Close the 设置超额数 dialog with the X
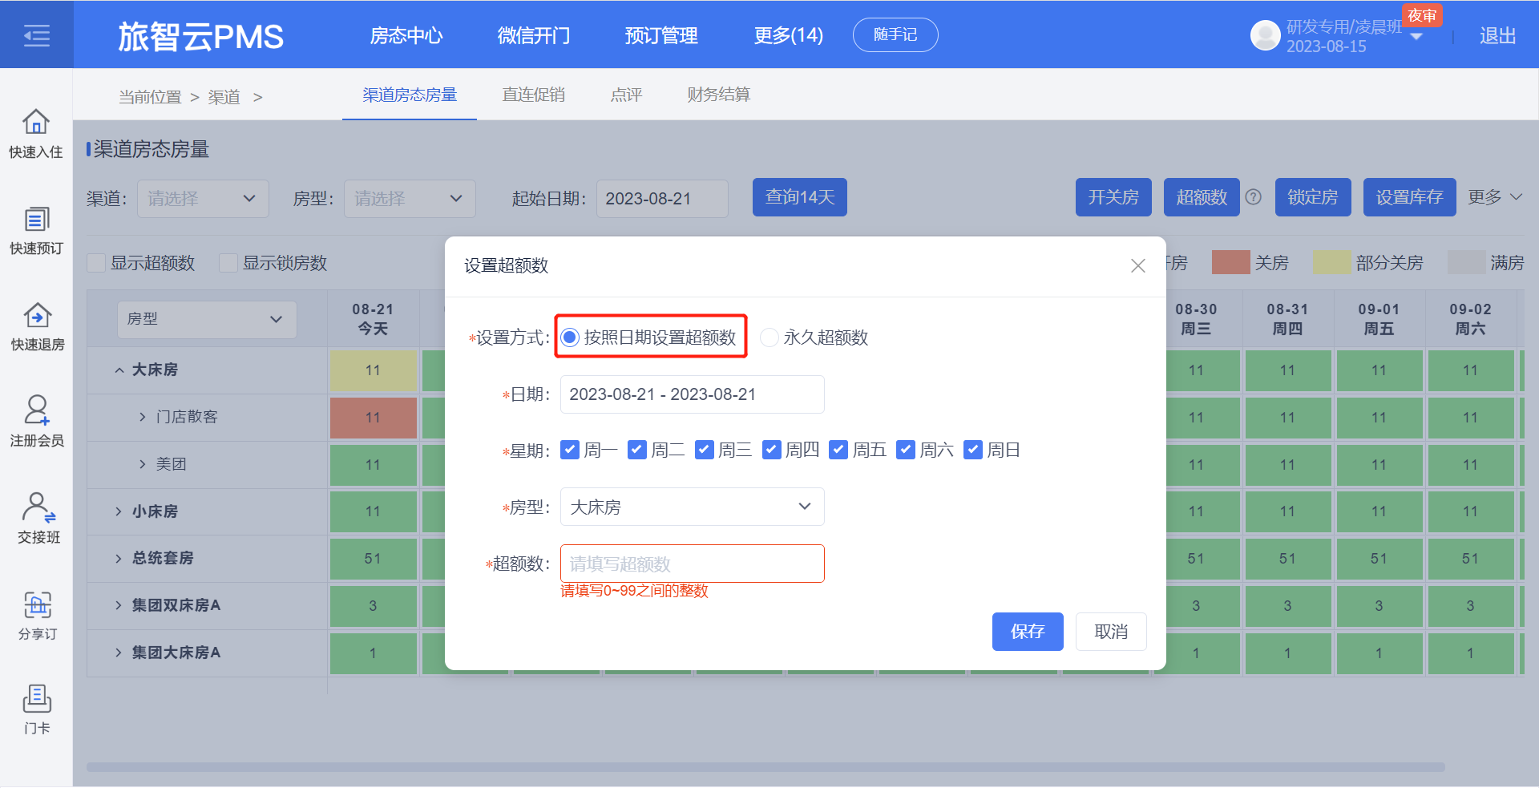1539x788 pixels. pyautogui.click(x=1137, y=265)
